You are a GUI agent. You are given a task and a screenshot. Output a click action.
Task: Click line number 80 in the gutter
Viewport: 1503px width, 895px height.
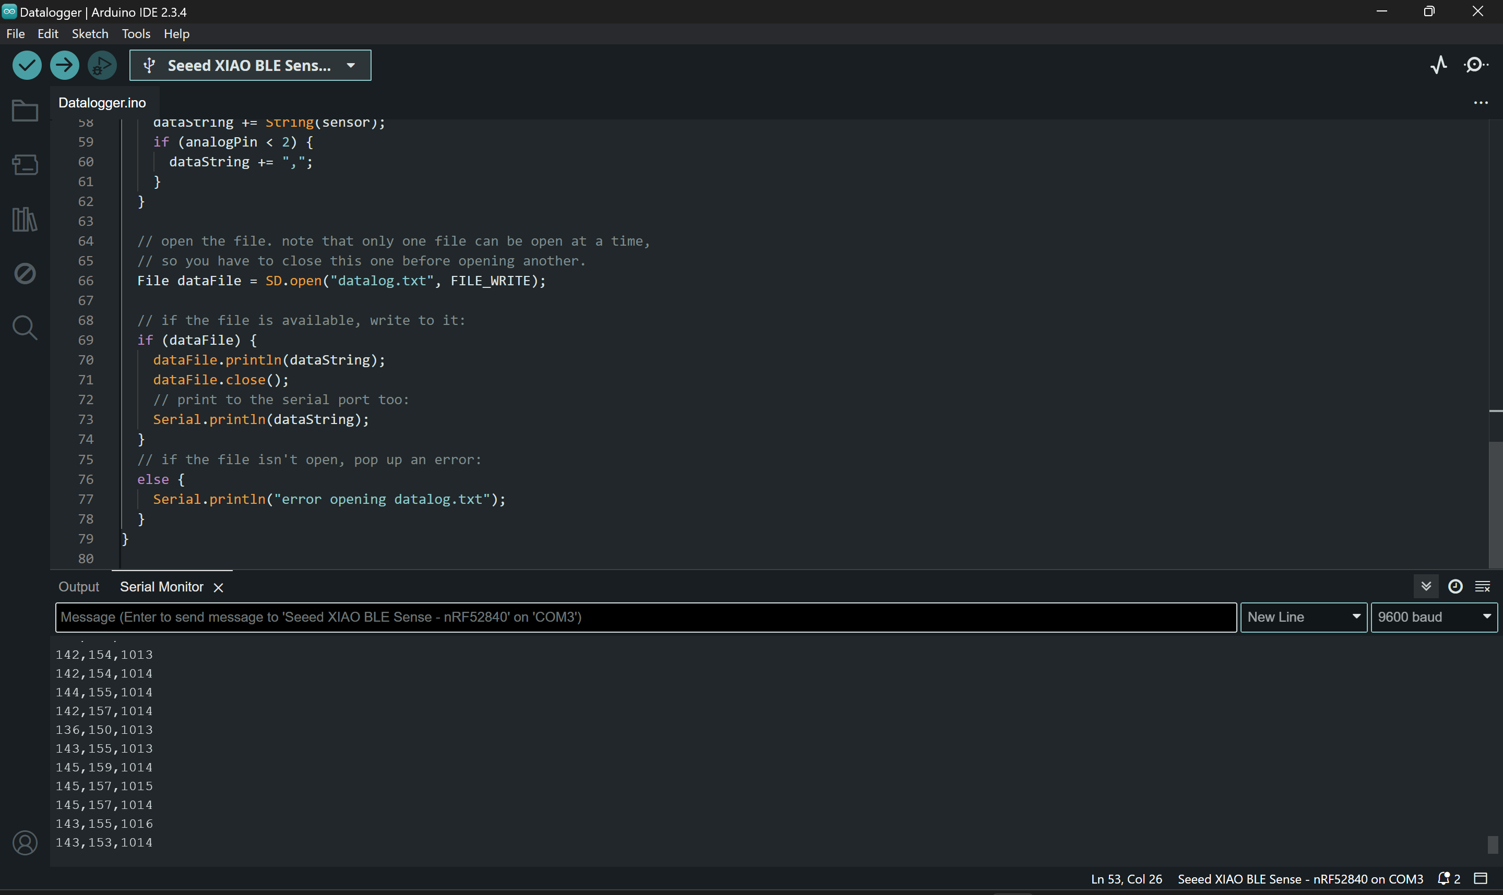click(x=86, y=559)
